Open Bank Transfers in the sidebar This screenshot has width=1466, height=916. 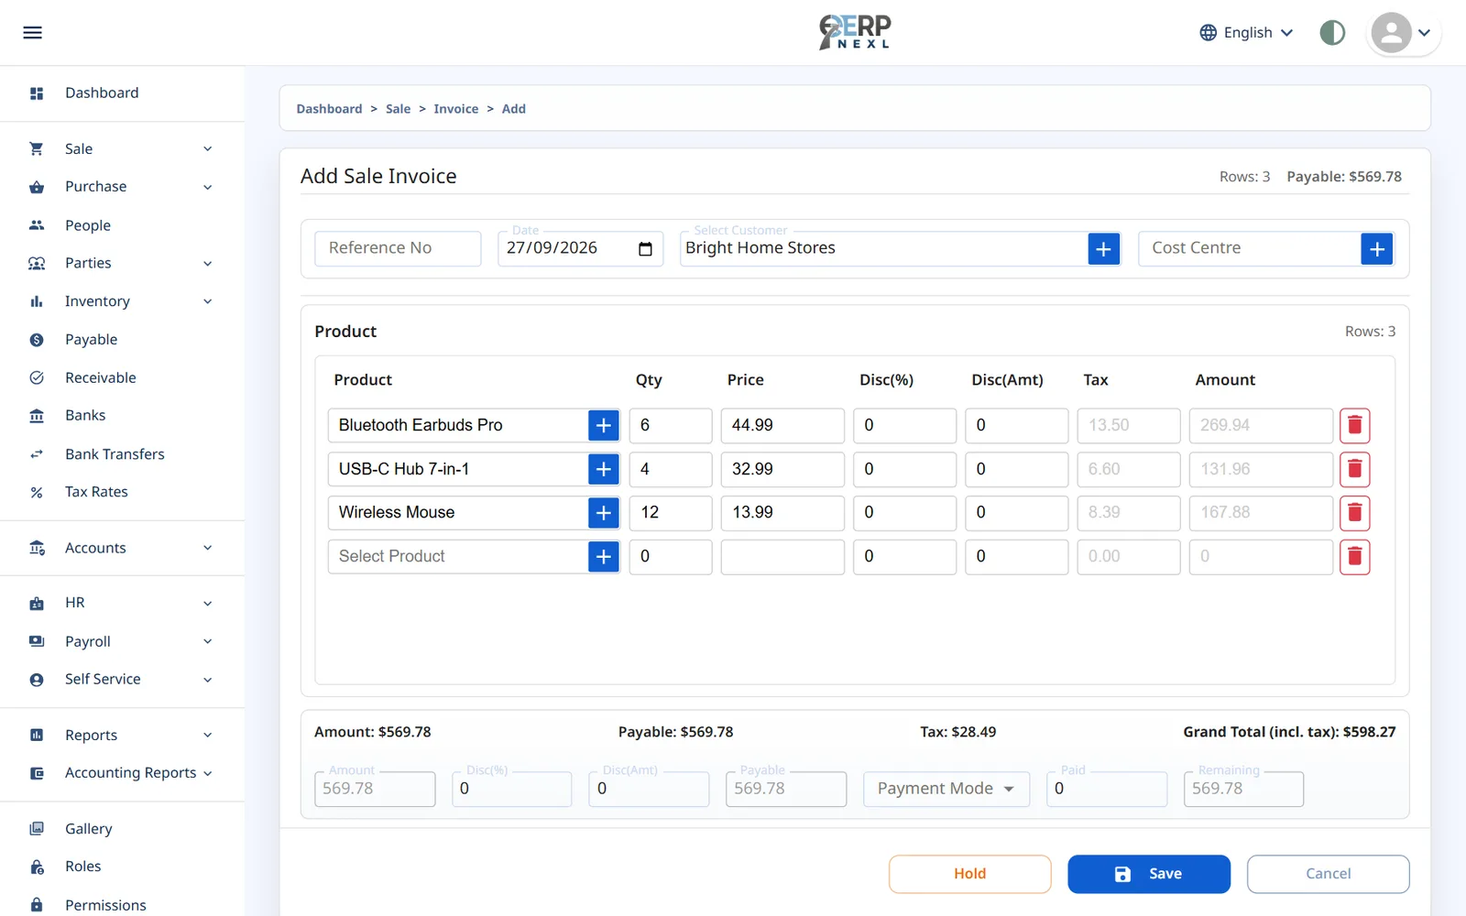tap(115, 454)
